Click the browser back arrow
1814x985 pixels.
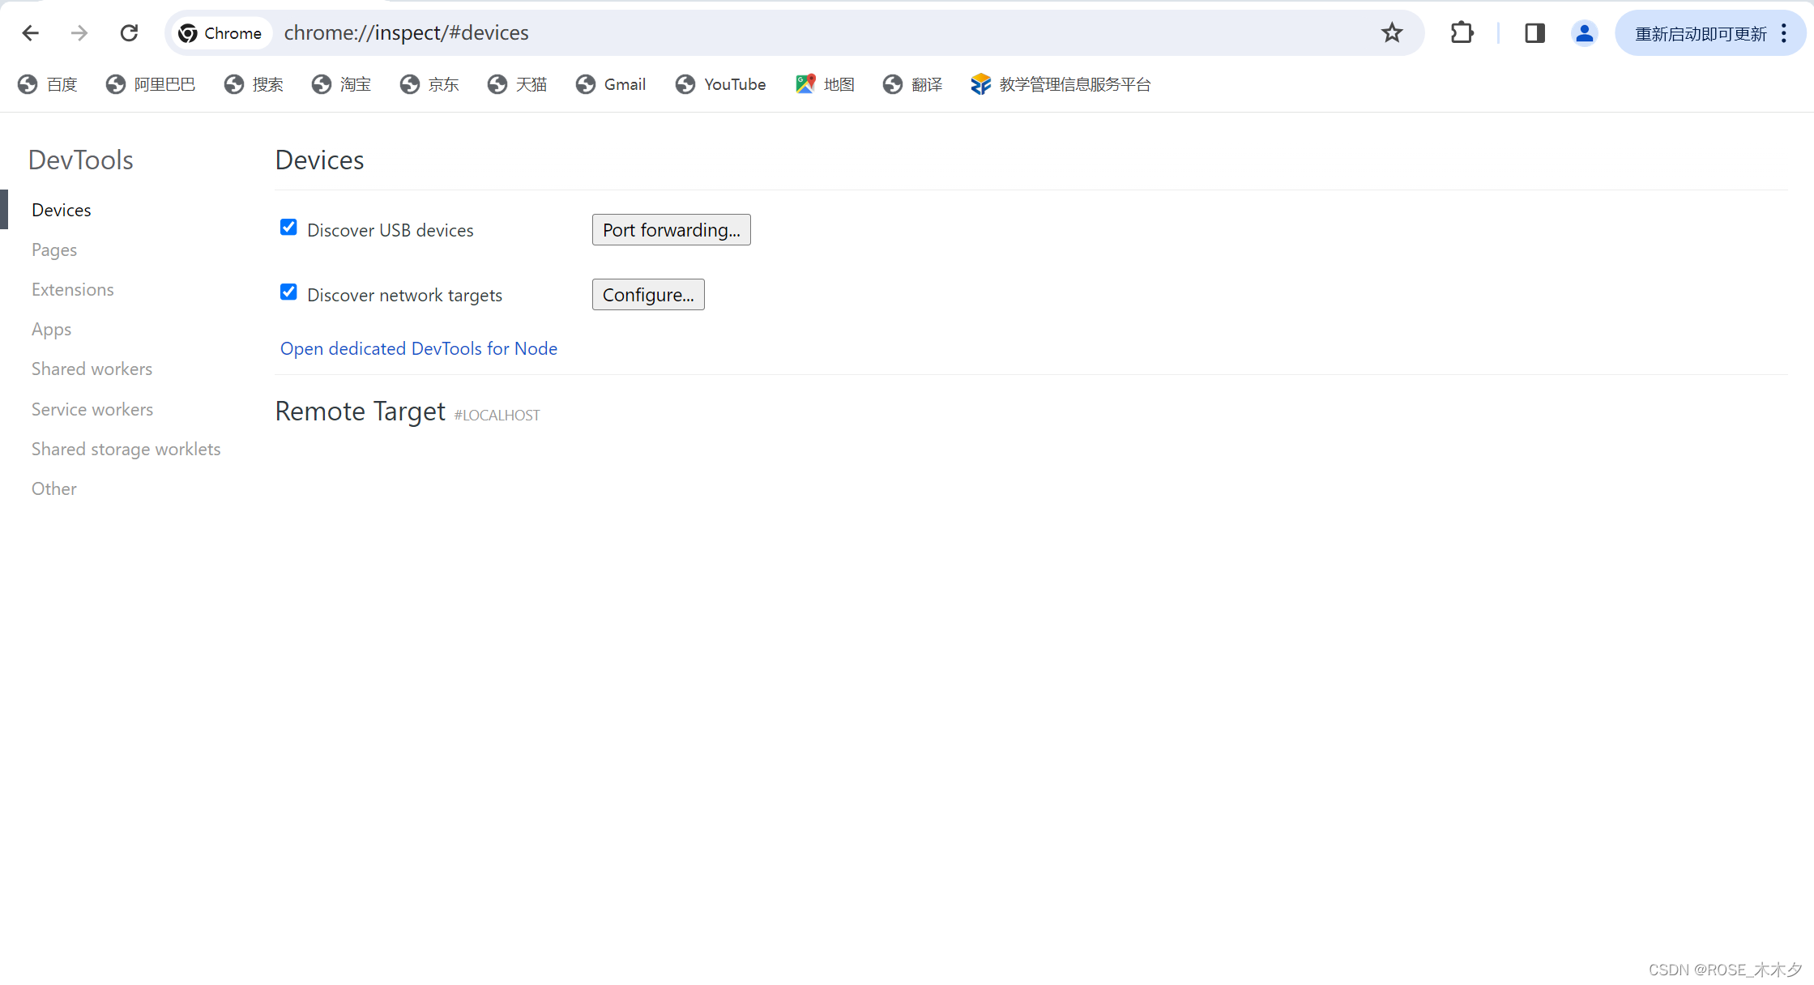[31, 33]
